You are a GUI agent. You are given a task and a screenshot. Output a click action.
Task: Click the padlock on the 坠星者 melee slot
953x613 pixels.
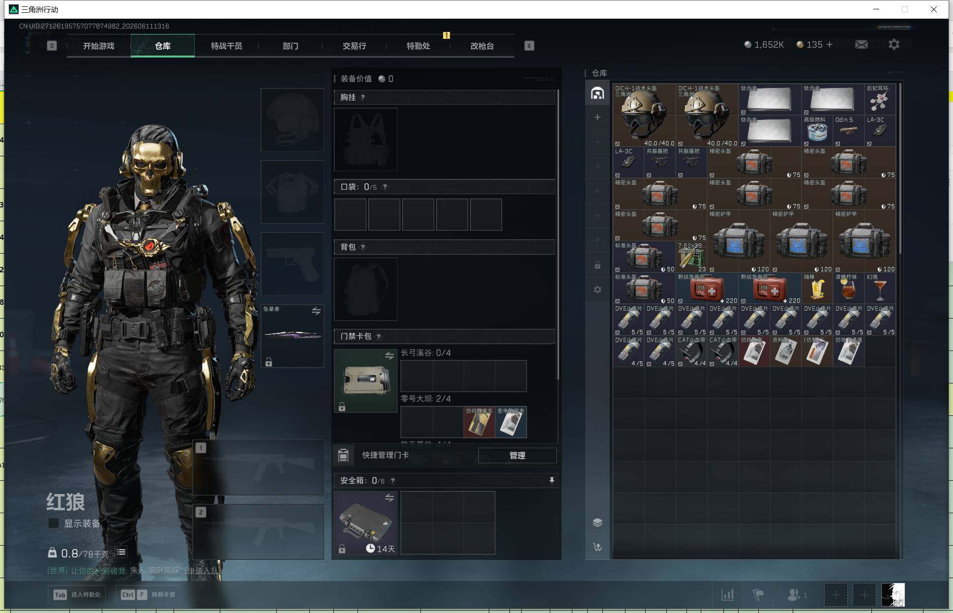coord(268,362)
